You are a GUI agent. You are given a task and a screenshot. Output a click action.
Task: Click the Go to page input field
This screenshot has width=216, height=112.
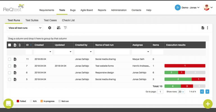[160, 92]
